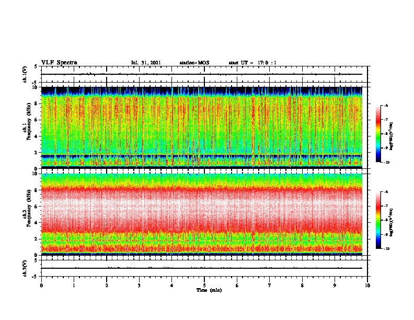This screenshot has width=414, height=320.
Task: Click the '10' kHz tick on ch.2 frequency axis
Action: point(35,174)
